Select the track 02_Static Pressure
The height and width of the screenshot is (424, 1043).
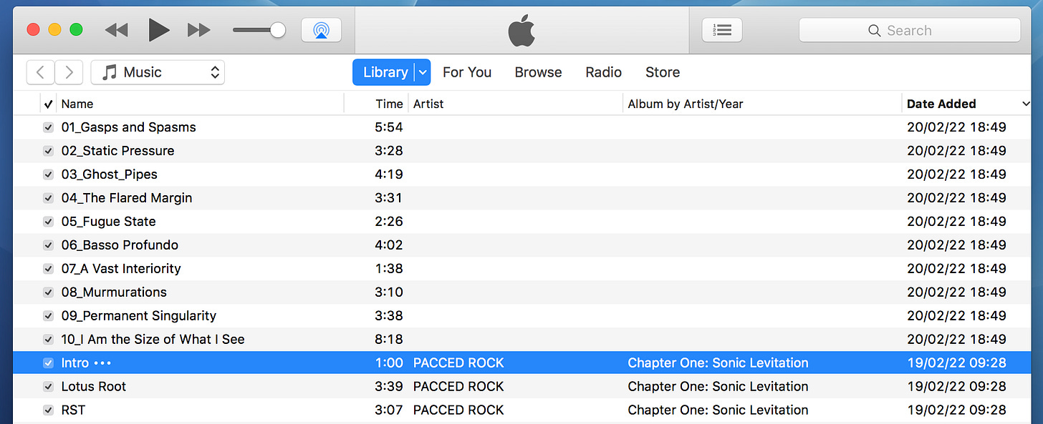pyautogui.click(x=118, y=151)
